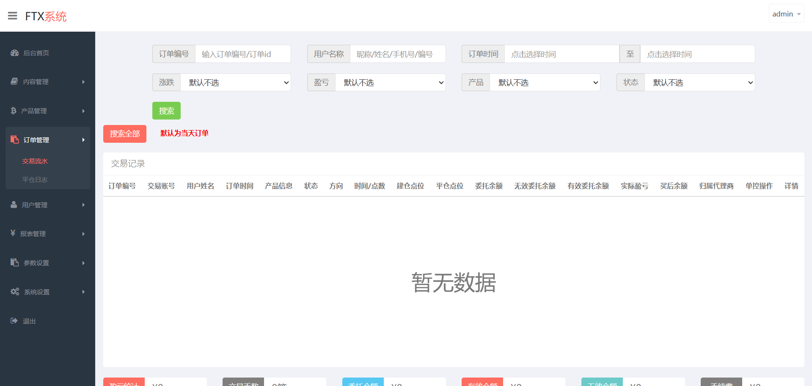This screenshot has width=812, height=386.
Task: Click the bitcoin icon beside 产品管理
Action: click(14, 111)
